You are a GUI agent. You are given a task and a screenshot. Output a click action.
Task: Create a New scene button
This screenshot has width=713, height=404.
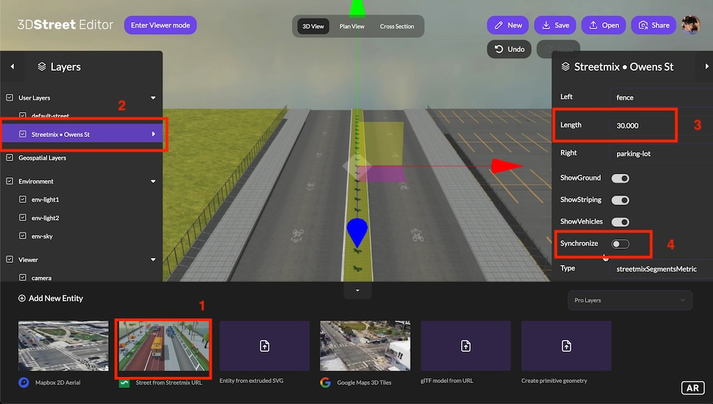(508, 25)
